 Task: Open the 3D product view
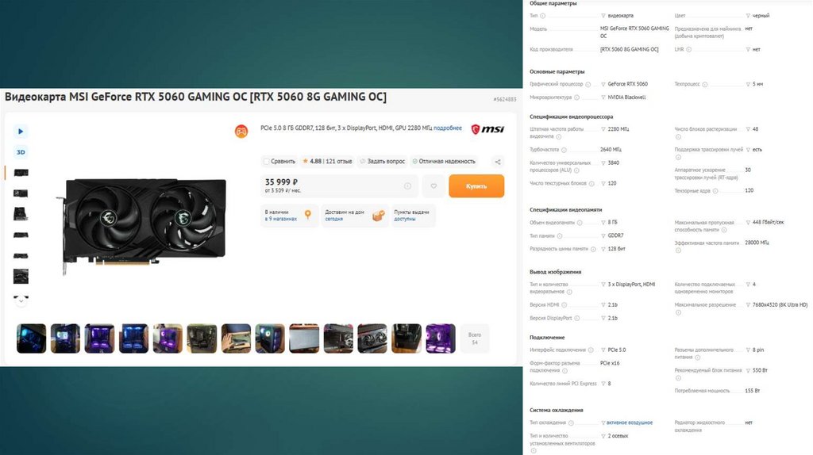coord(21,152)
